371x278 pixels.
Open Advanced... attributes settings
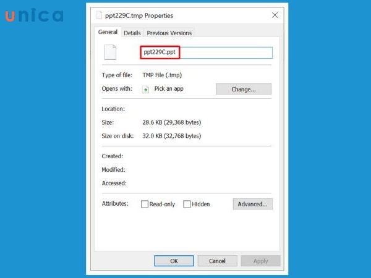coord(252,204)
